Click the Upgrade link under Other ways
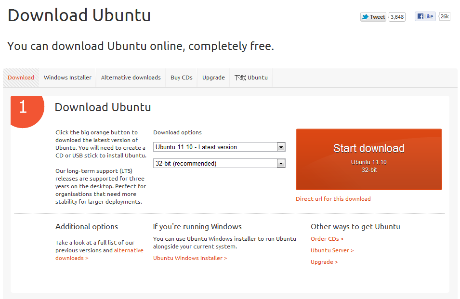This screenshot has height=299, width=460. [324, 262]
